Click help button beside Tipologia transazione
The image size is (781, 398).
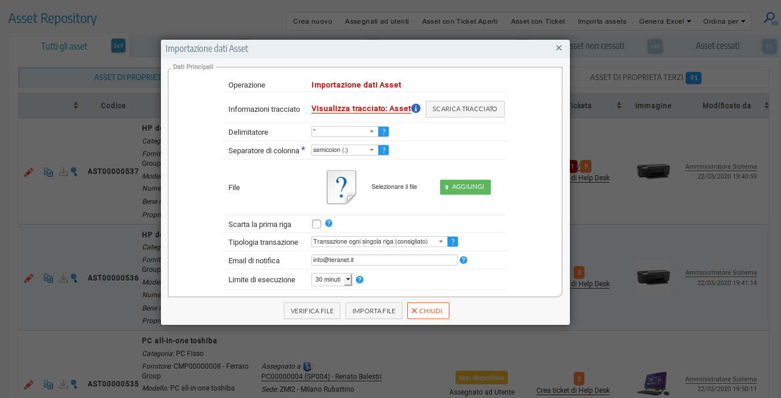click(453, 242)
